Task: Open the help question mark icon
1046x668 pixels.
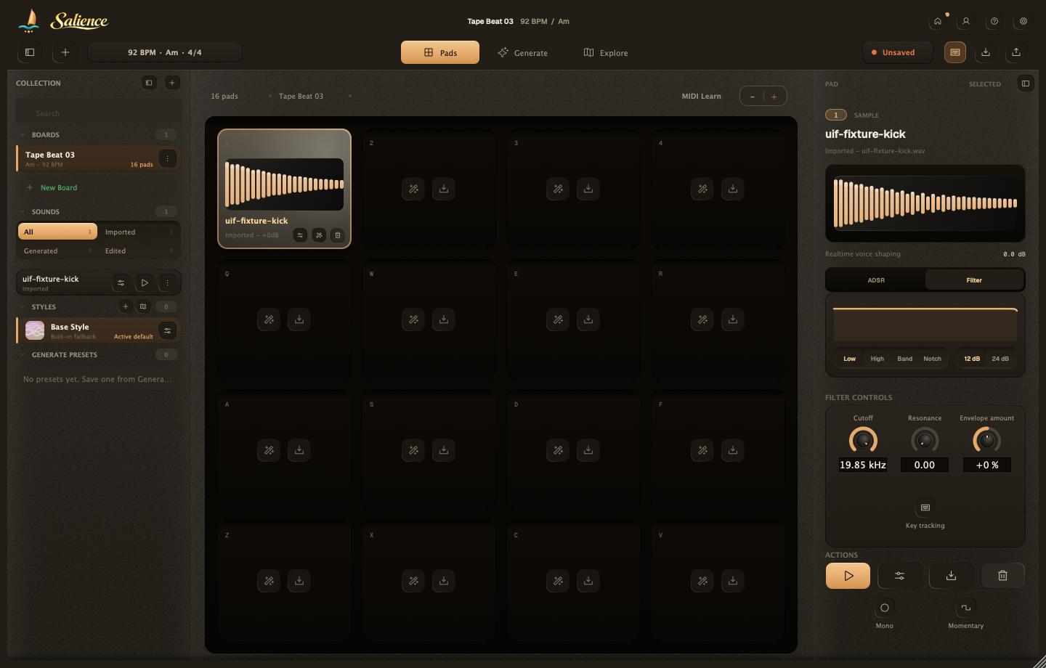Action: coord(994,21)
